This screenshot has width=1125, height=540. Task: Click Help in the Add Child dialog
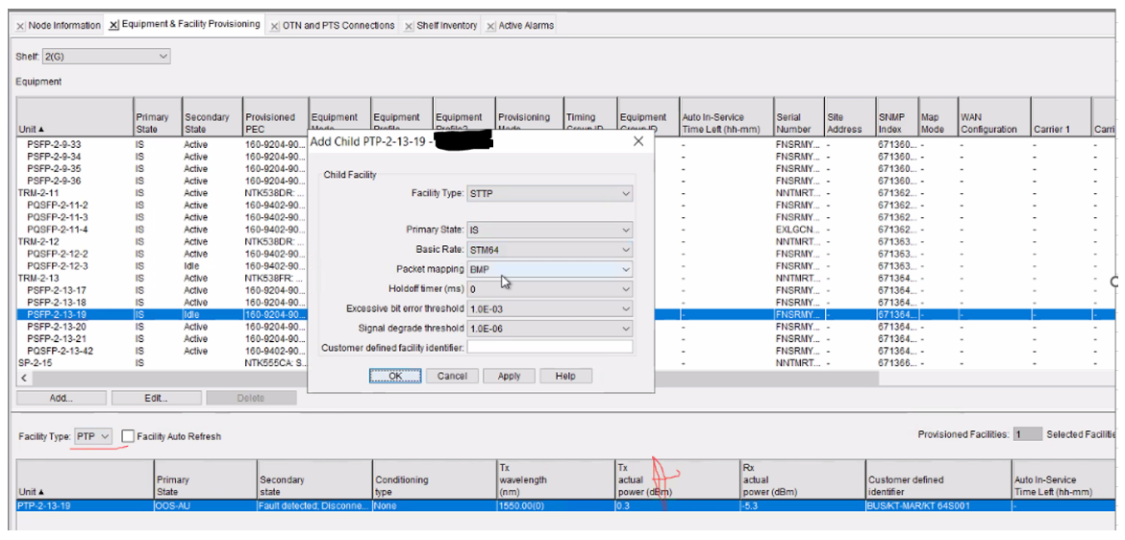(566, 376)
